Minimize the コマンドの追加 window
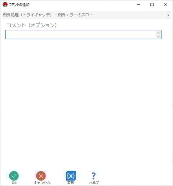 click(138, 5)
